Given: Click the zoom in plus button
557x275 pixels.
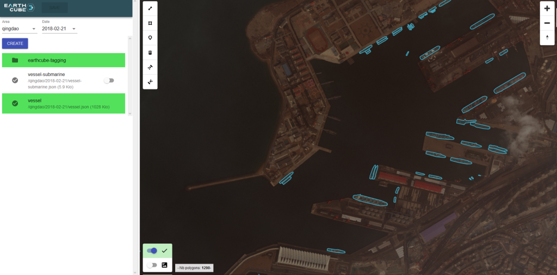Looking at the screenshot, I should coord(547,9).
